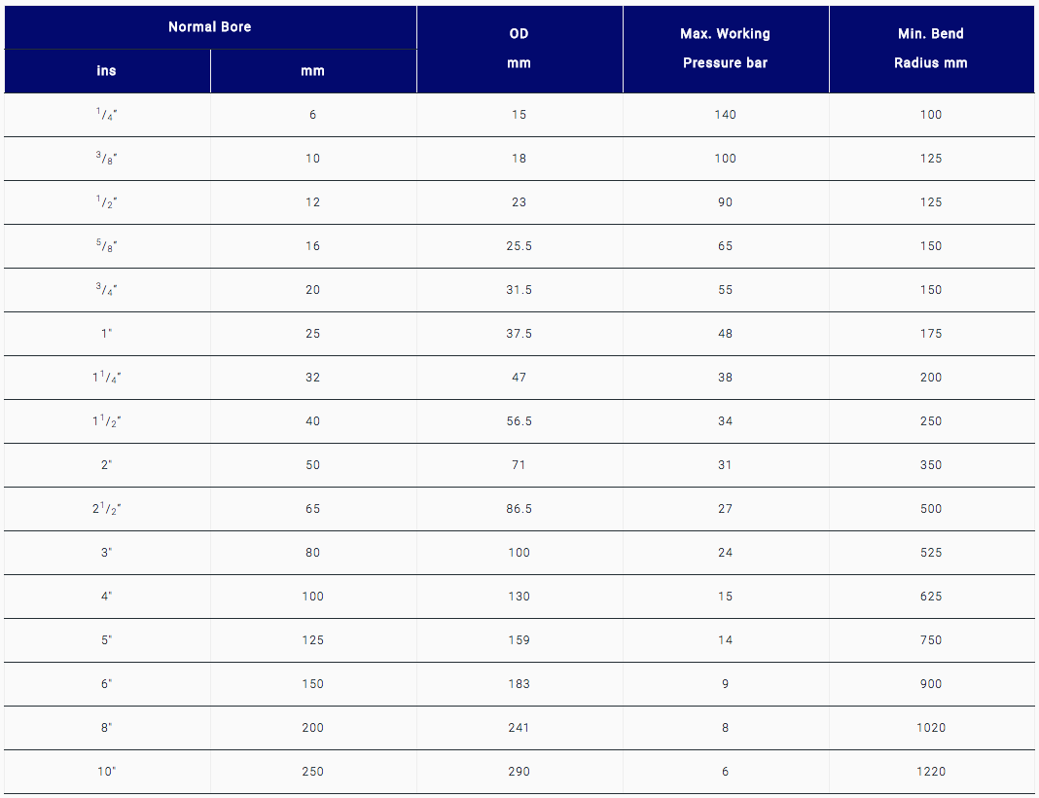Select the 350 bend radius value
1039x798 pixels.
coord(932,464)
